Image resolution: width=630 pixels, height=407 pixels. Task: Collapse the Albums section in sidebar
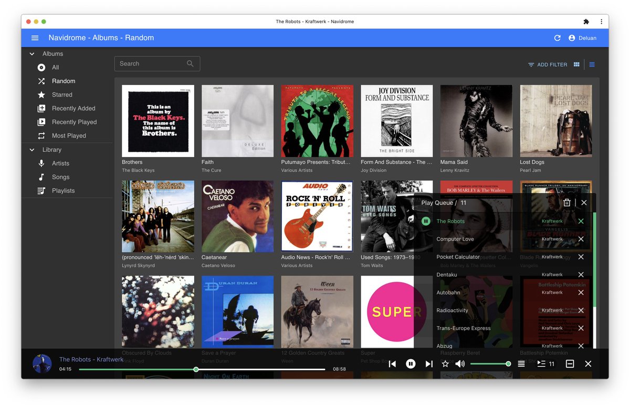pos(32,54)
